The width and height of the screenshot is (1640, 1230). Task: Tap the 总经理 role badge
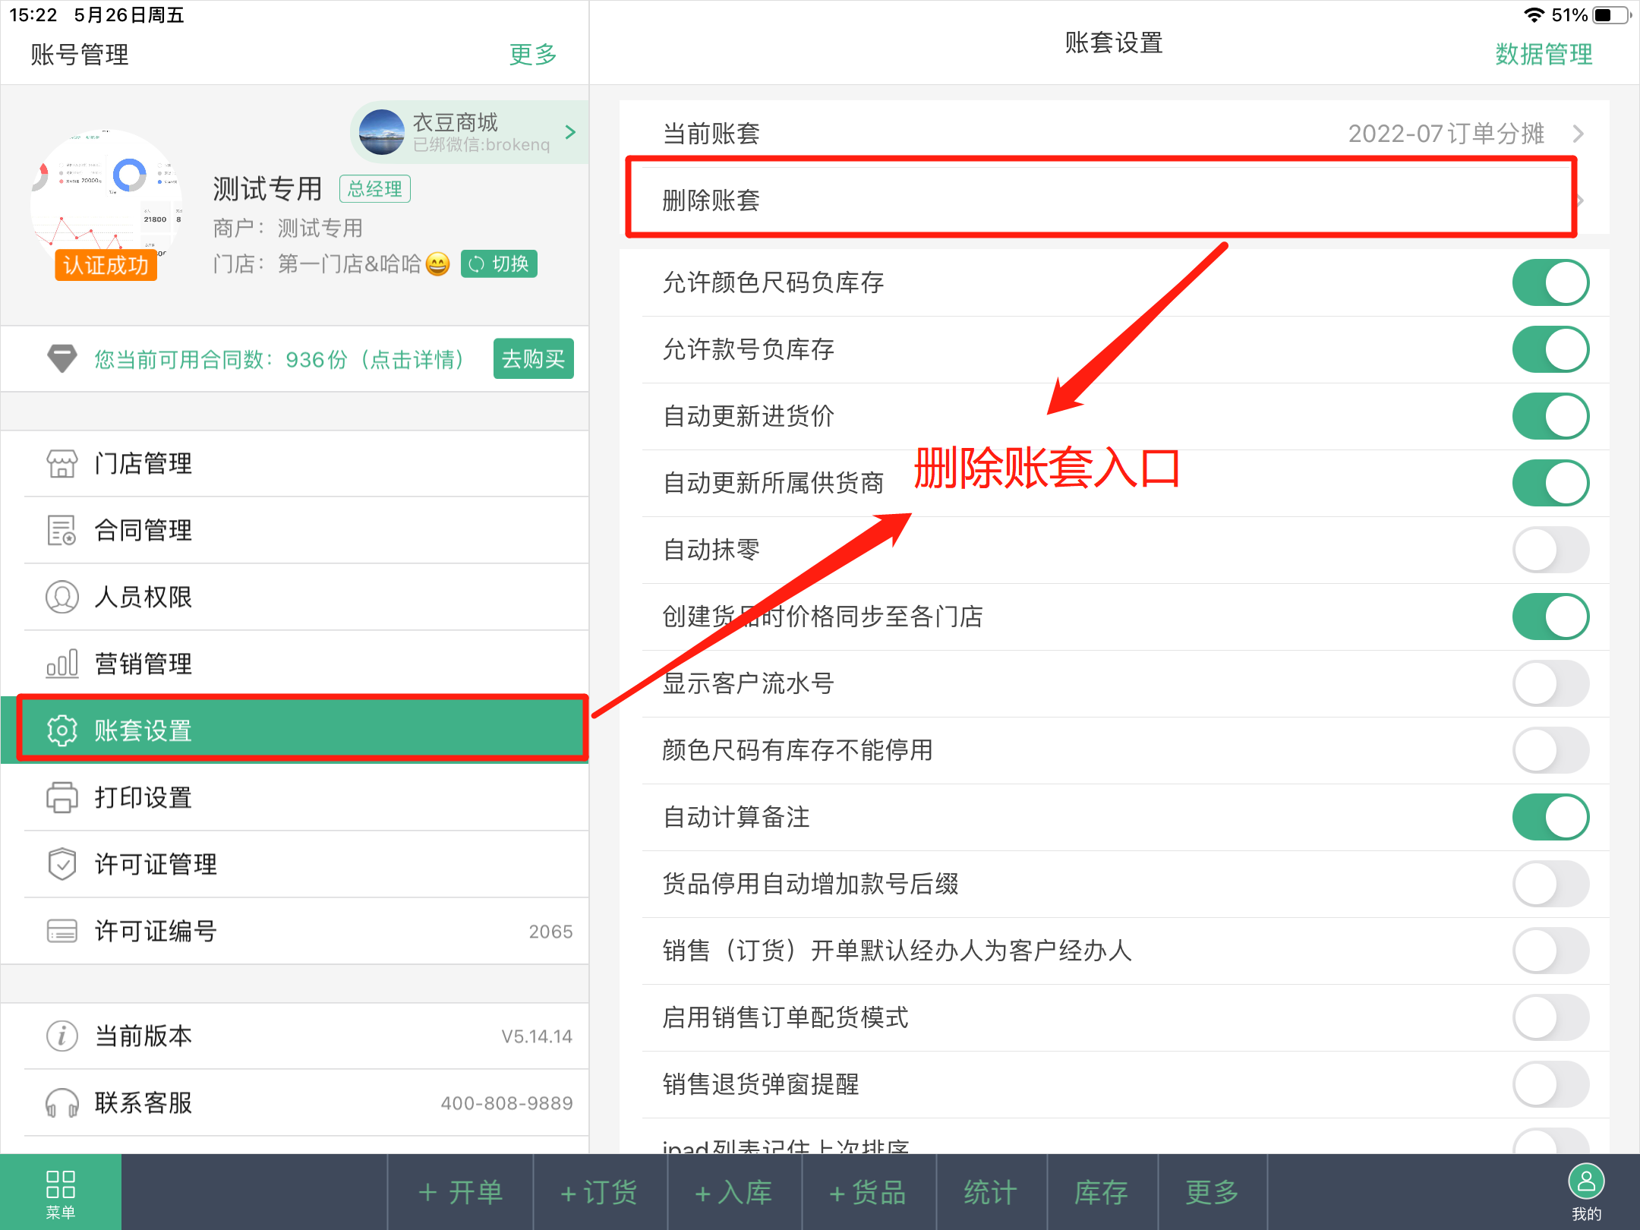[x=375, y=189]
